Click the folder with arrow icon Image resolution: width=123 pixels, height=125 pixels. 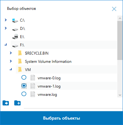point(6,103)
